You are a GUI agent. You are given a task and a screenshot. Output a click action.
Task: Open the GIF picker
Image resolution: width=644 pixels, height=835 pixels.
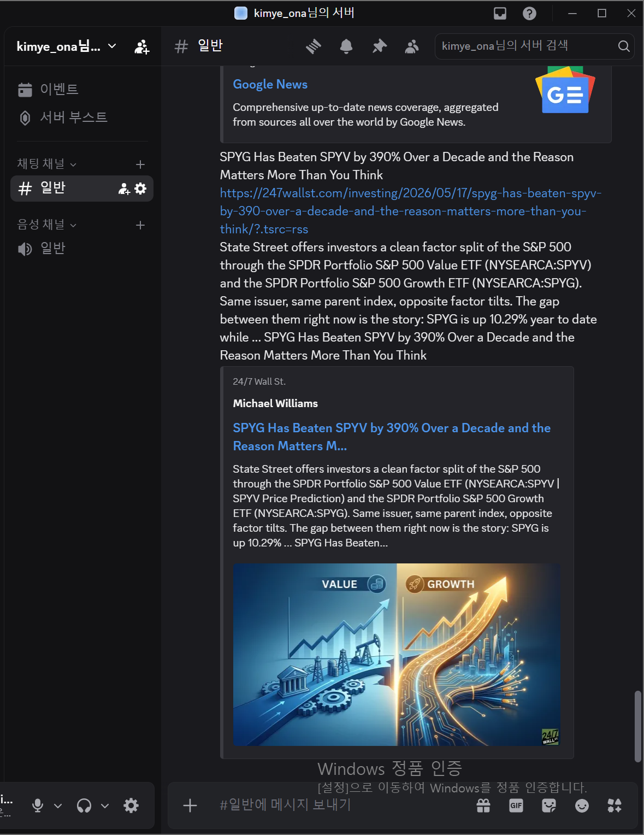pyautogui.click(x=516, y=805)
